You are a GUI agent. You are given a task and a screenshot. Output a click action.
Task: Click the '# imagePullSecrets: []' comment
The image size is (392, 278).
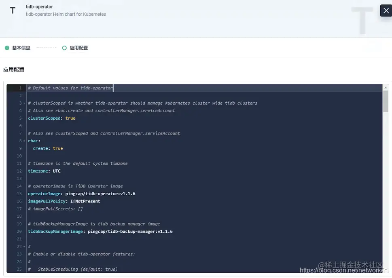click(x=55, y=209)
